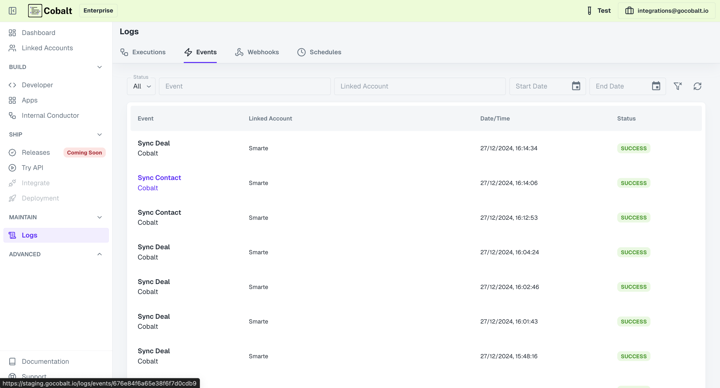Click the Linked Account filter field
The height and width of the screenshot is (388, 720).
(x=420, y=86)
